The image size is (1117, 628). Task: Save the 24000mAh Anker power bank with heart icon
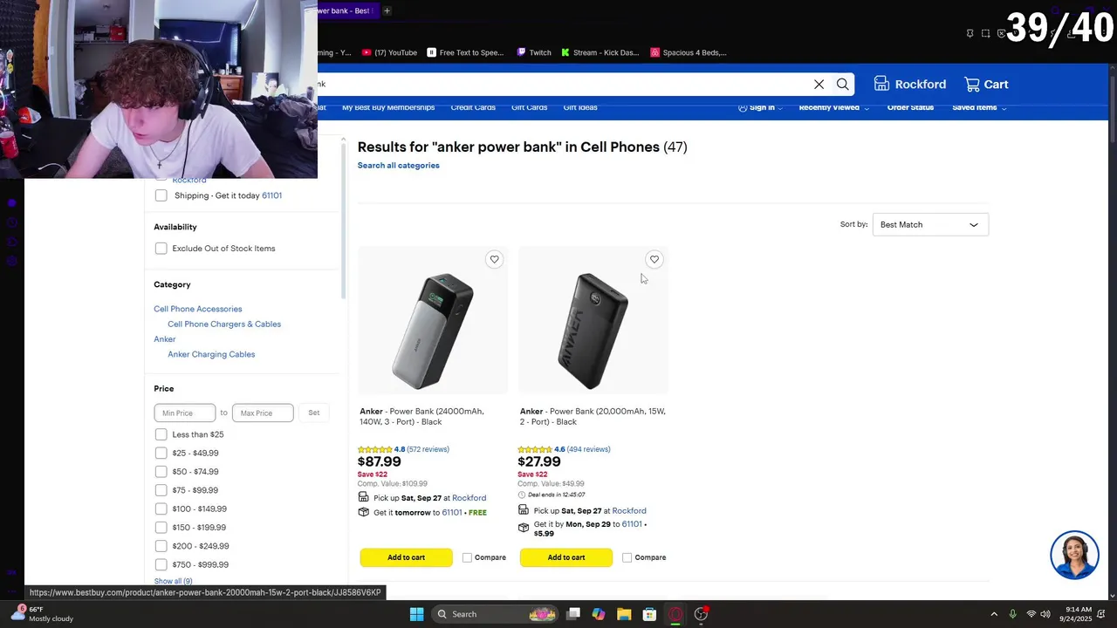click(x=494, y=259)
